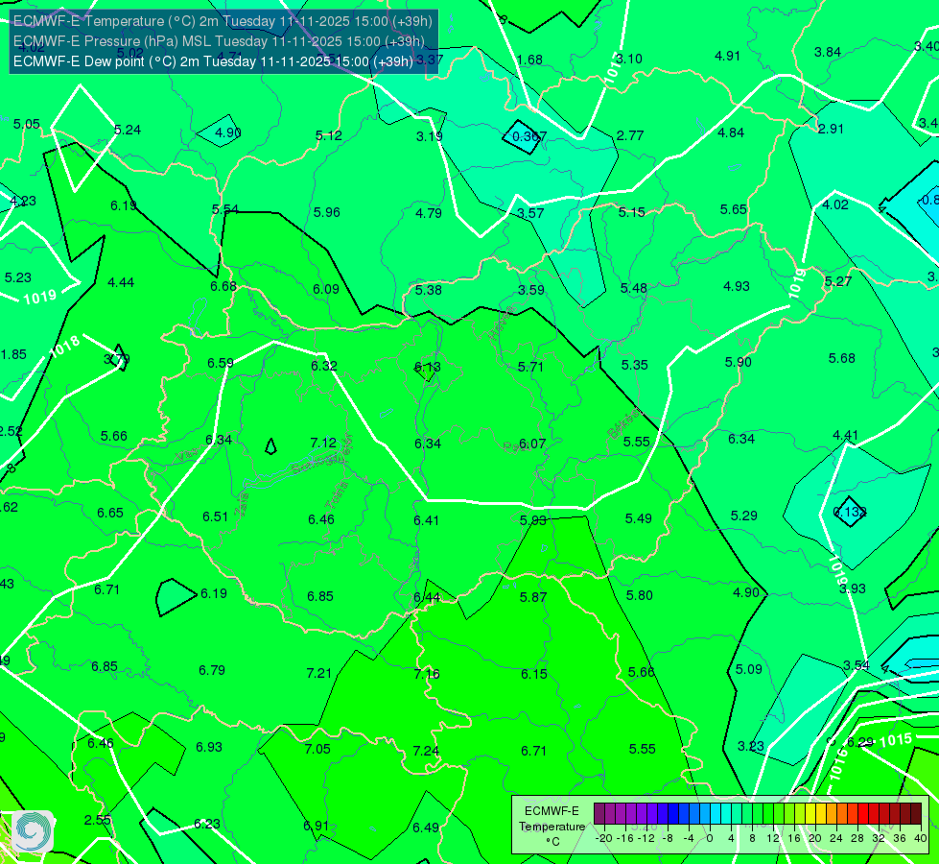The width and height of the screenshot is (939, 864).
Task: Click the dew point value 4.41
Action: (x=846, y=435)
